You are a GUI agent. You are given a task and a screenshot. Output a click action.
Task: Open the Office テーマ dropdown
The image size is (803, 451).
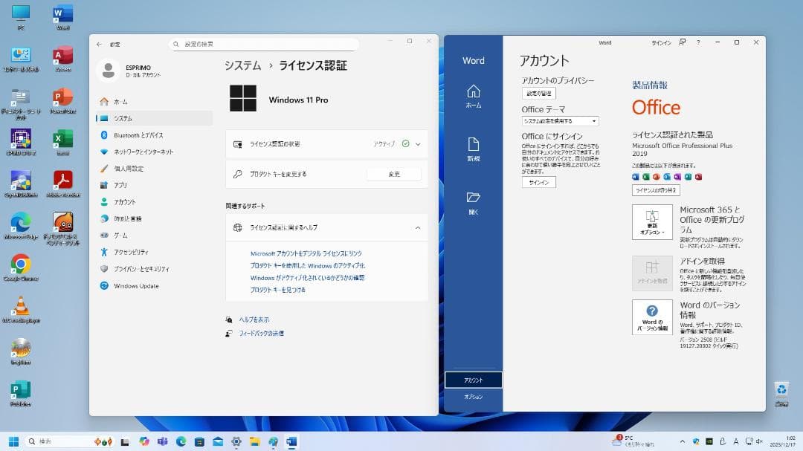coord(559,120)
